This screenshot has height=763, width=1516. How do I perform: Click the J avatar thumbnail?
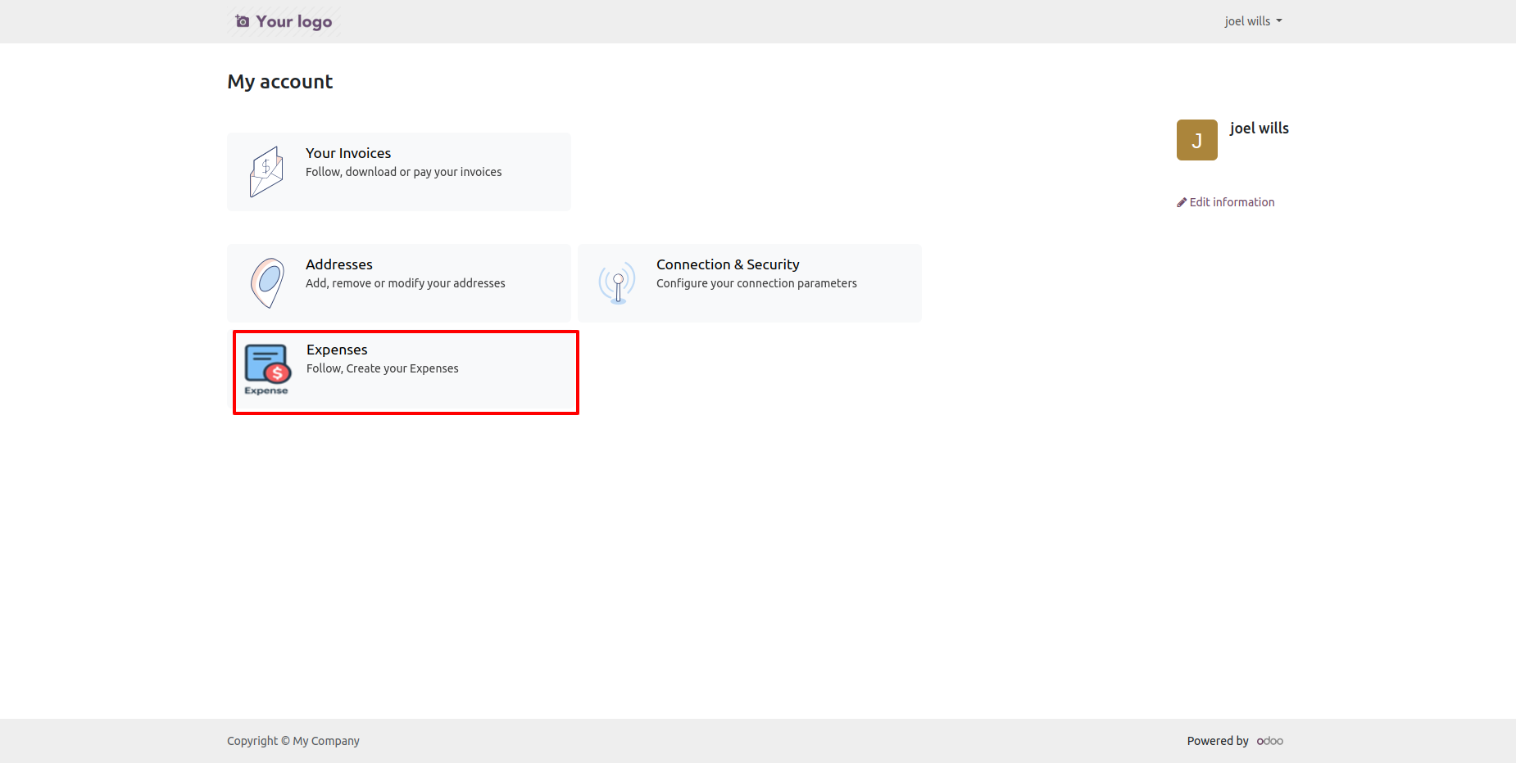point(1196,140)
